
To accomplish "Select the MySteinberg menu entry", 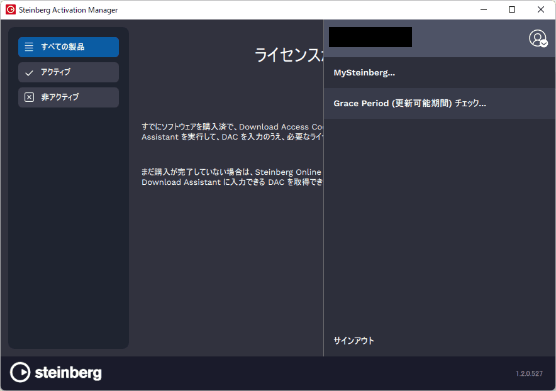I will coord(364,72).
